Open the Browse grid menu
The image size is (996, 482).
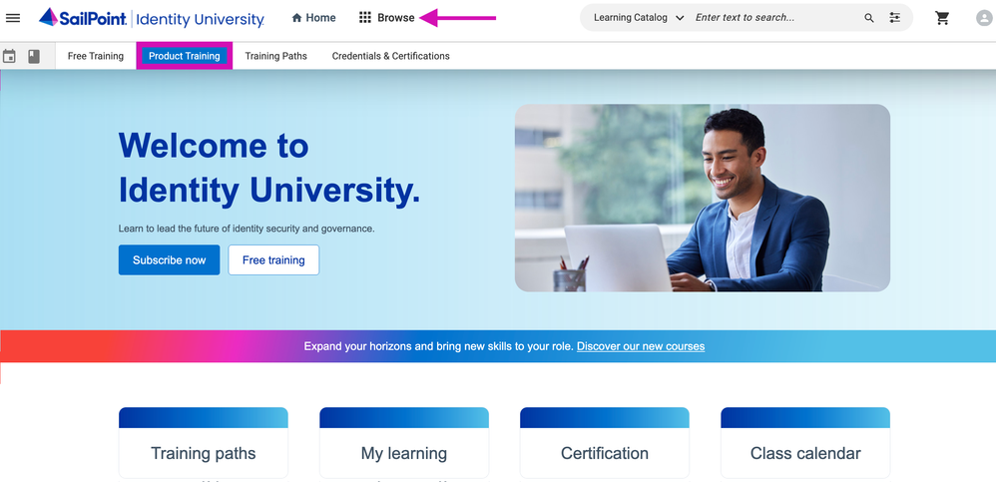387,18
